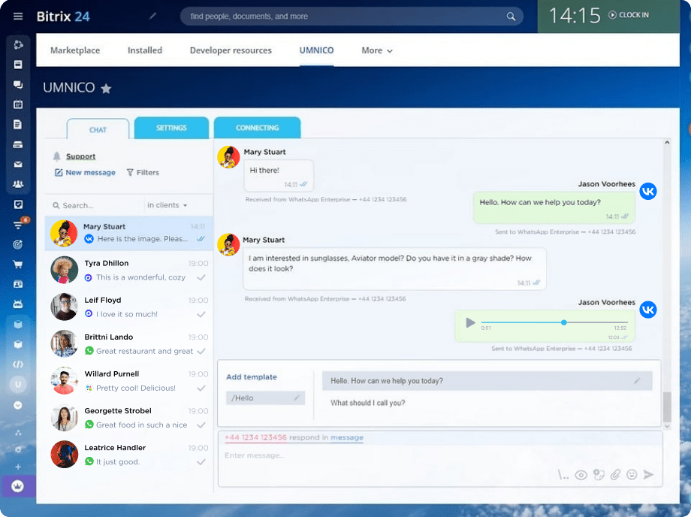Viewport: 691px width, 517px height.
Task: Click the 'message' link in respond line
Action: pos(347,437)
